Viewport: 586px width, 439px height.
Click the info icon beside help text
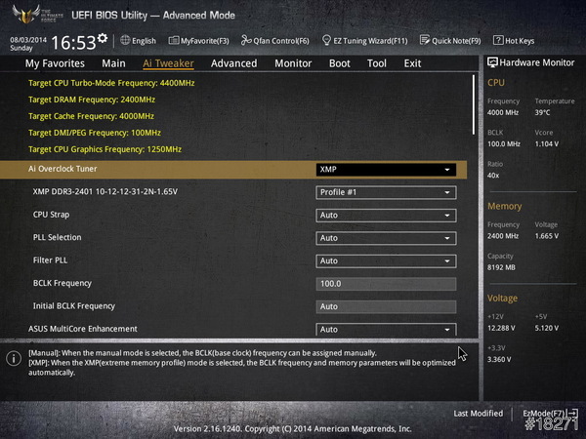14,358
